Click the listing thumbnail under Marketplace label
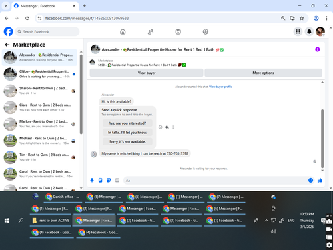The height and width of the screenshot is (250, 333). coord(93,63)
